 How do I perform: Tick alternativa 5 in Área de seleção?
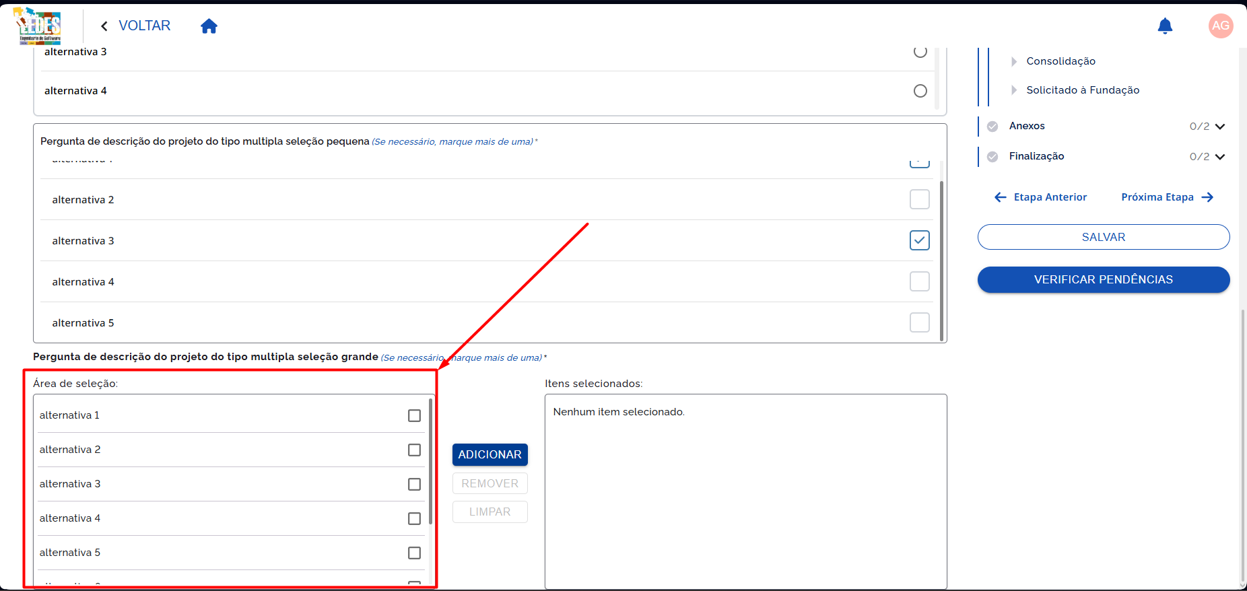click(414, 553)
